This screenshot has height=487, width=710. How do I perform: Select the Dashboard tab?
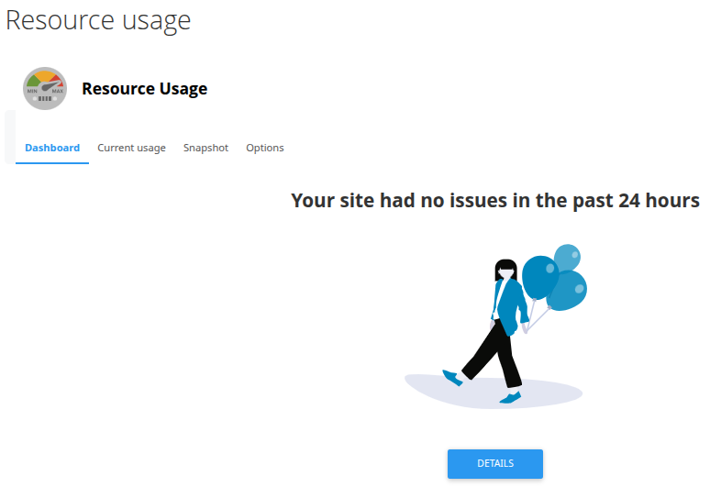click(x=52, y=148)
